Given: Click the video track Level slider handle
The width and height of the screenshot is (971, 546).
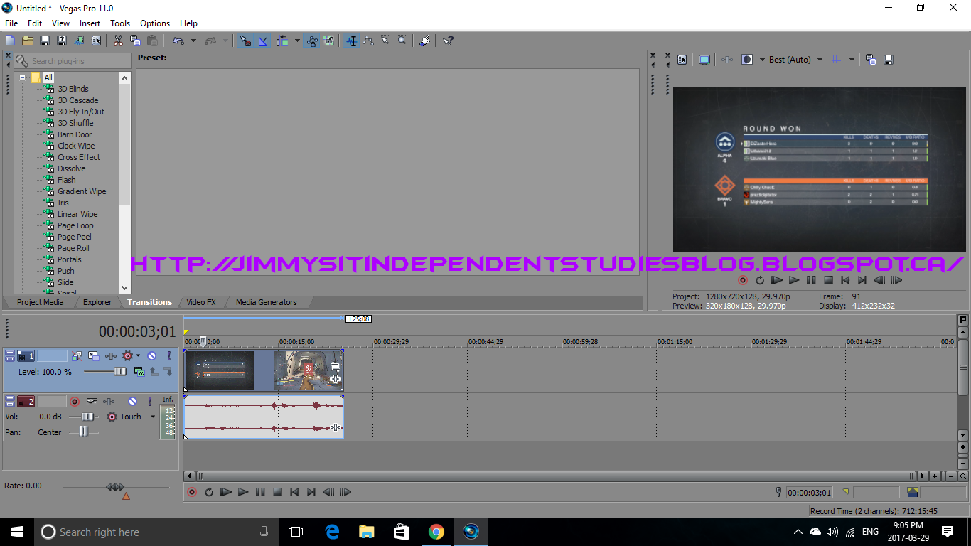Looking at the screenshot, I should click(120, 371).
